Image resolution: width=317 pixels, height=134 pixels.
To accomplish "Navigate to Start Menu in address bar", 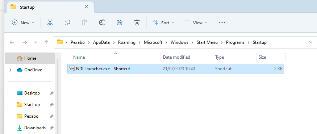I will tap(207, 42).
